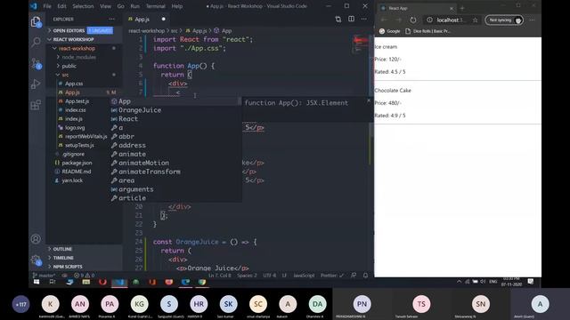This screenshot has height=320, width=570.
Task: Click the errors and warnings count in the status bar
Action: tap(85, 276)
